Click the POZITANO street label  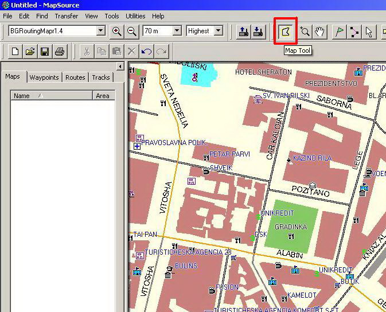(310, 191)
